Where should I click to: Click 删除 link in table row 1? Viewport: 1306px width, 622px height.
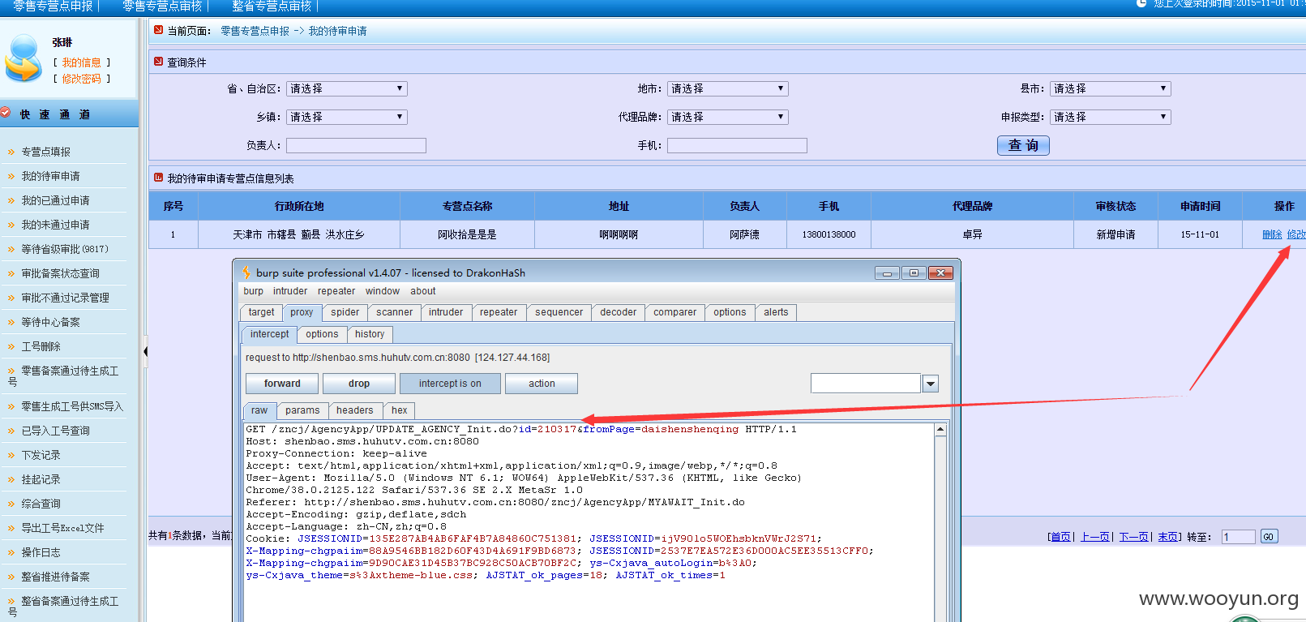pyautogui.click(x=1272, y=234)
